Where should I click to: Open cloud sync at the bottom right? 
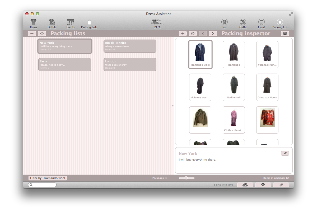[245, 185]
